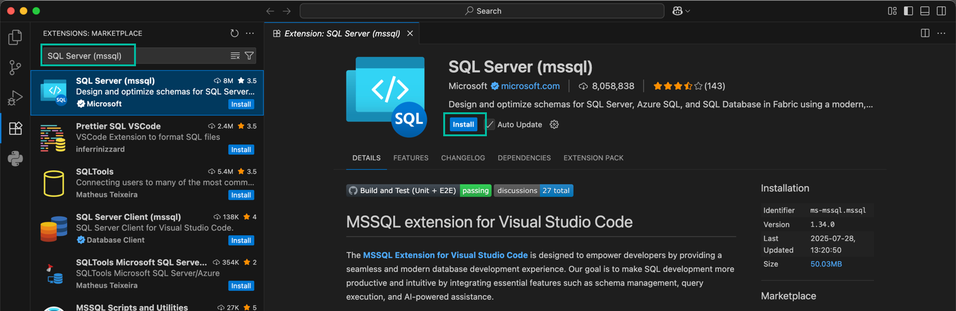Click the Build and Test passing badge
Screen dimensions: 956x311
419,191
